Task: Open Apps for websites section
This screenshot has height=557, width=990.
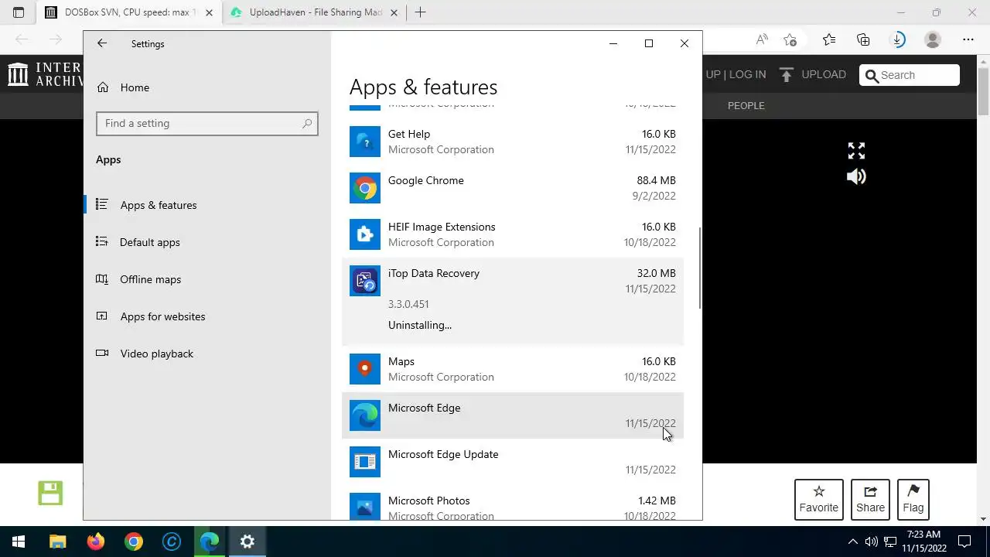Action: click(x=162, y=316)
